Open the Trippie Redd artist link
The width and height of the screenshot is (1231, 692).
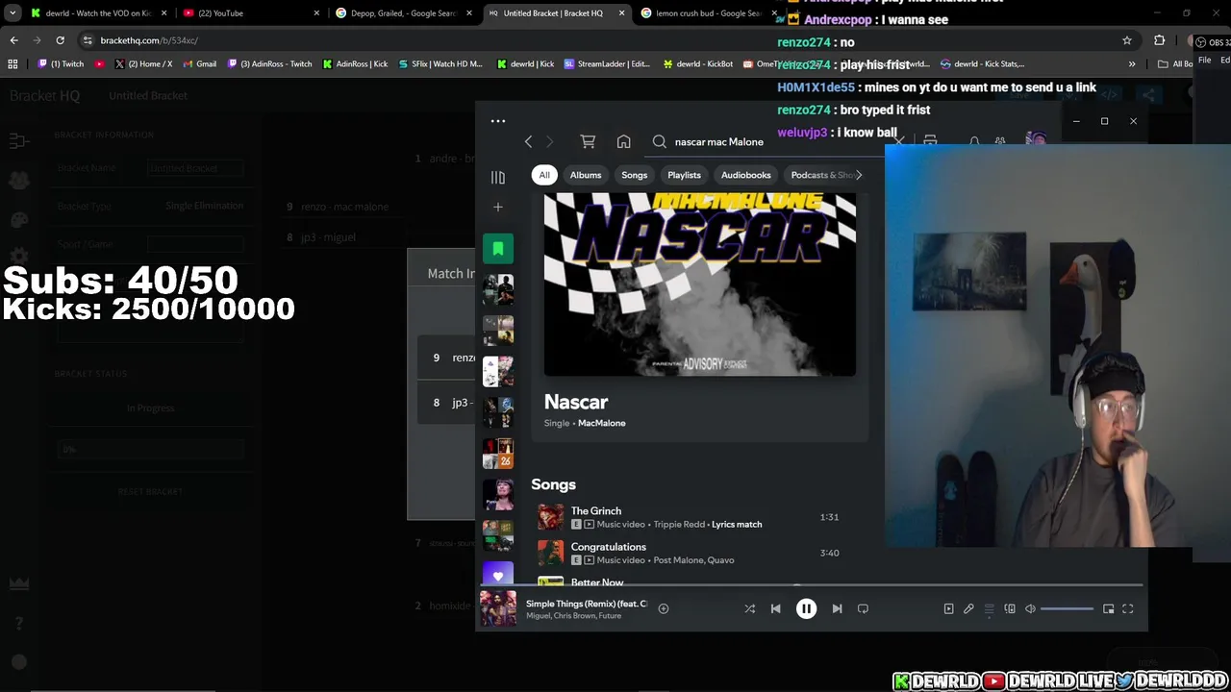click(x=679, y=525)
